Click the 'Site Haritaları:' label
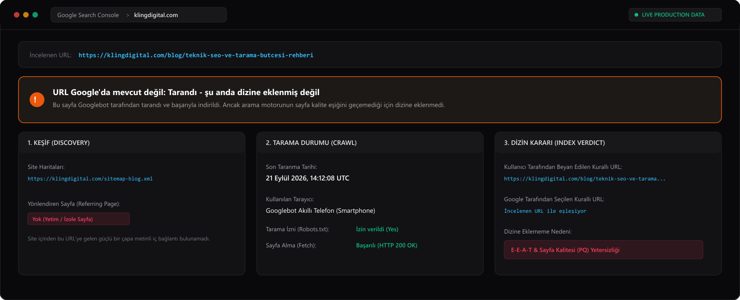Screen dimensions: 740x300 [x=46, y=167]
